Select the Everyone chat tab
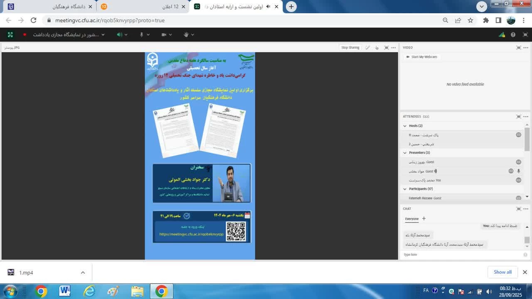Image resolution: width=532 pixels, height=299 pixels. point(412,219)
